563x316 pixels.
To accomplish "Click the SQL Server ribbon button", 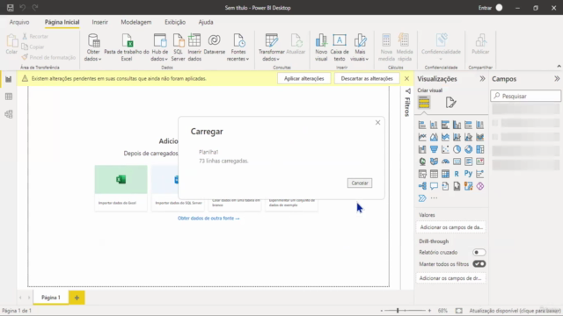I will click(x=178, y=47).
